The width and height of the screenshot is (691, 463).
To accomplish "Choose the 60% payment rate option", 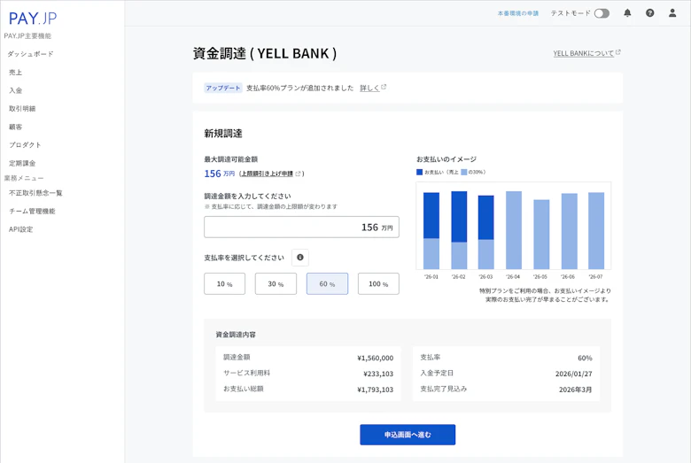I will coord(327,283).
